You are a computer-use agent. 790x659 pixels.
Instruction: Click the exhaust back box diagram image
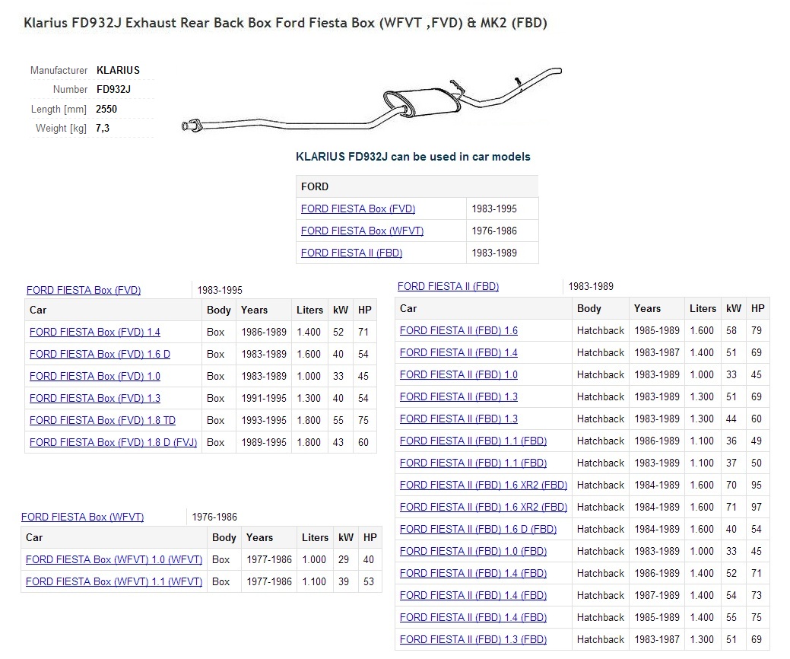point(372,100)
